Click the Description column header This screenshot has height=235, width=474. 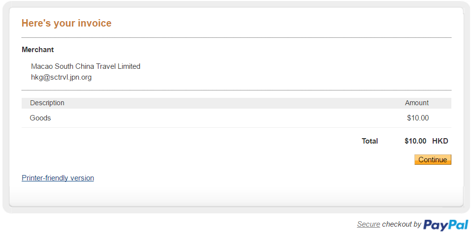47,103
